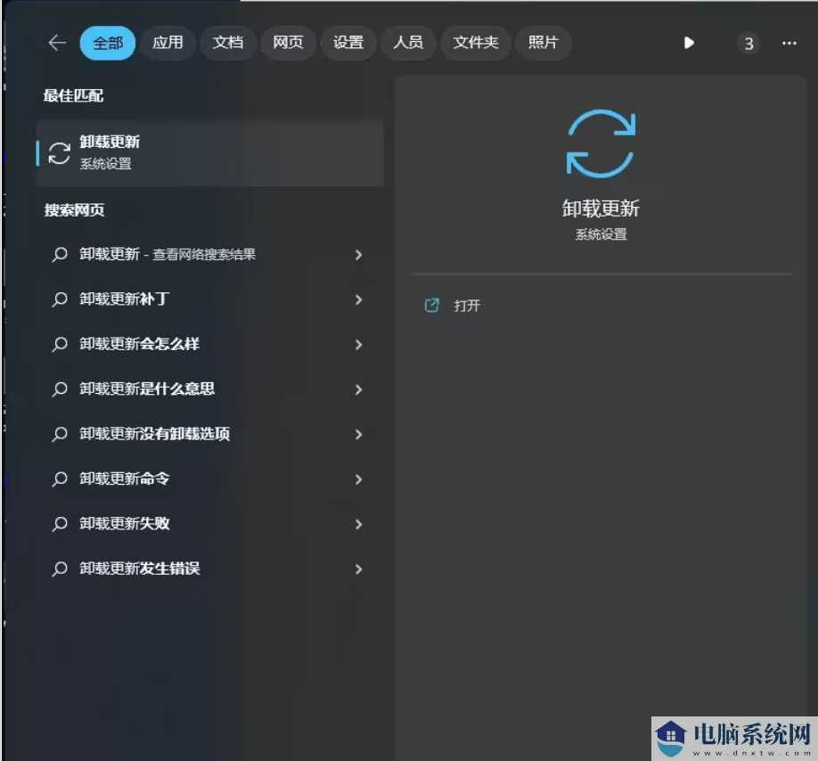Switch to the 应用 tab

(x=168, y=43)
